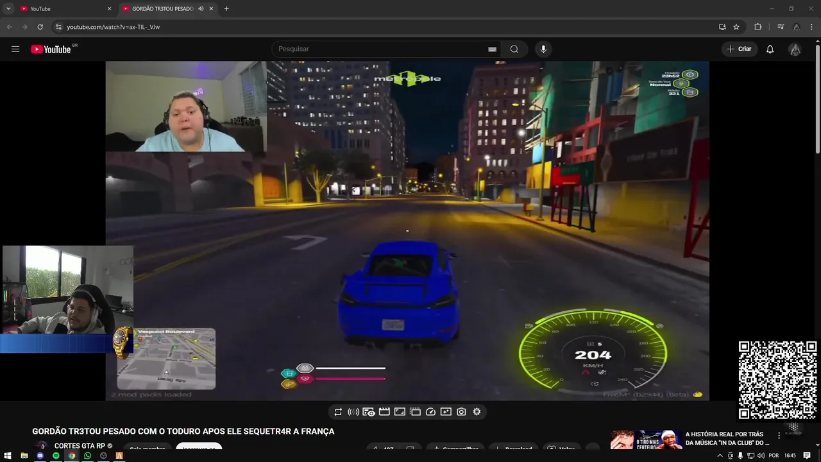The width and height of the screenshot is (821, 462).
Task: Enable cinema mode via the clapperboard icon
Action: tap(384, 412)
